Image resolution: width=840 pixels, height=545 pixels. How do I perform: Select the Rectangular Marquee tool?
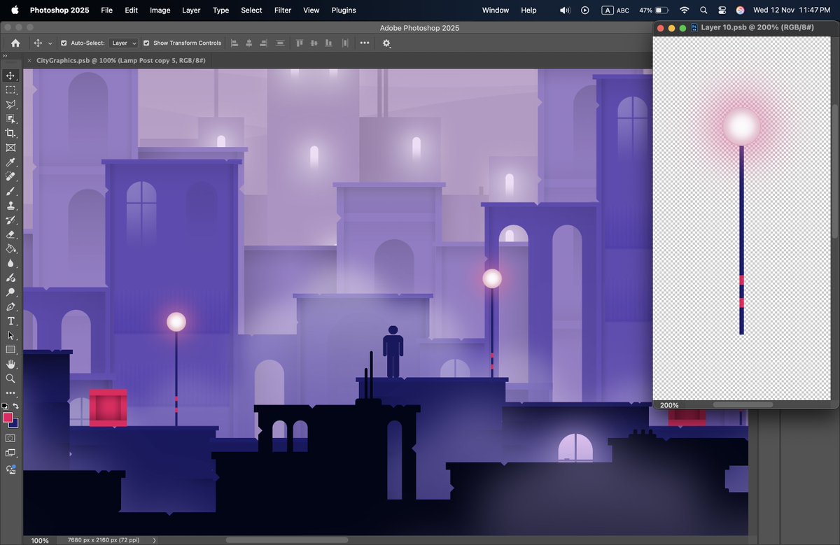(x=10, y=90)
